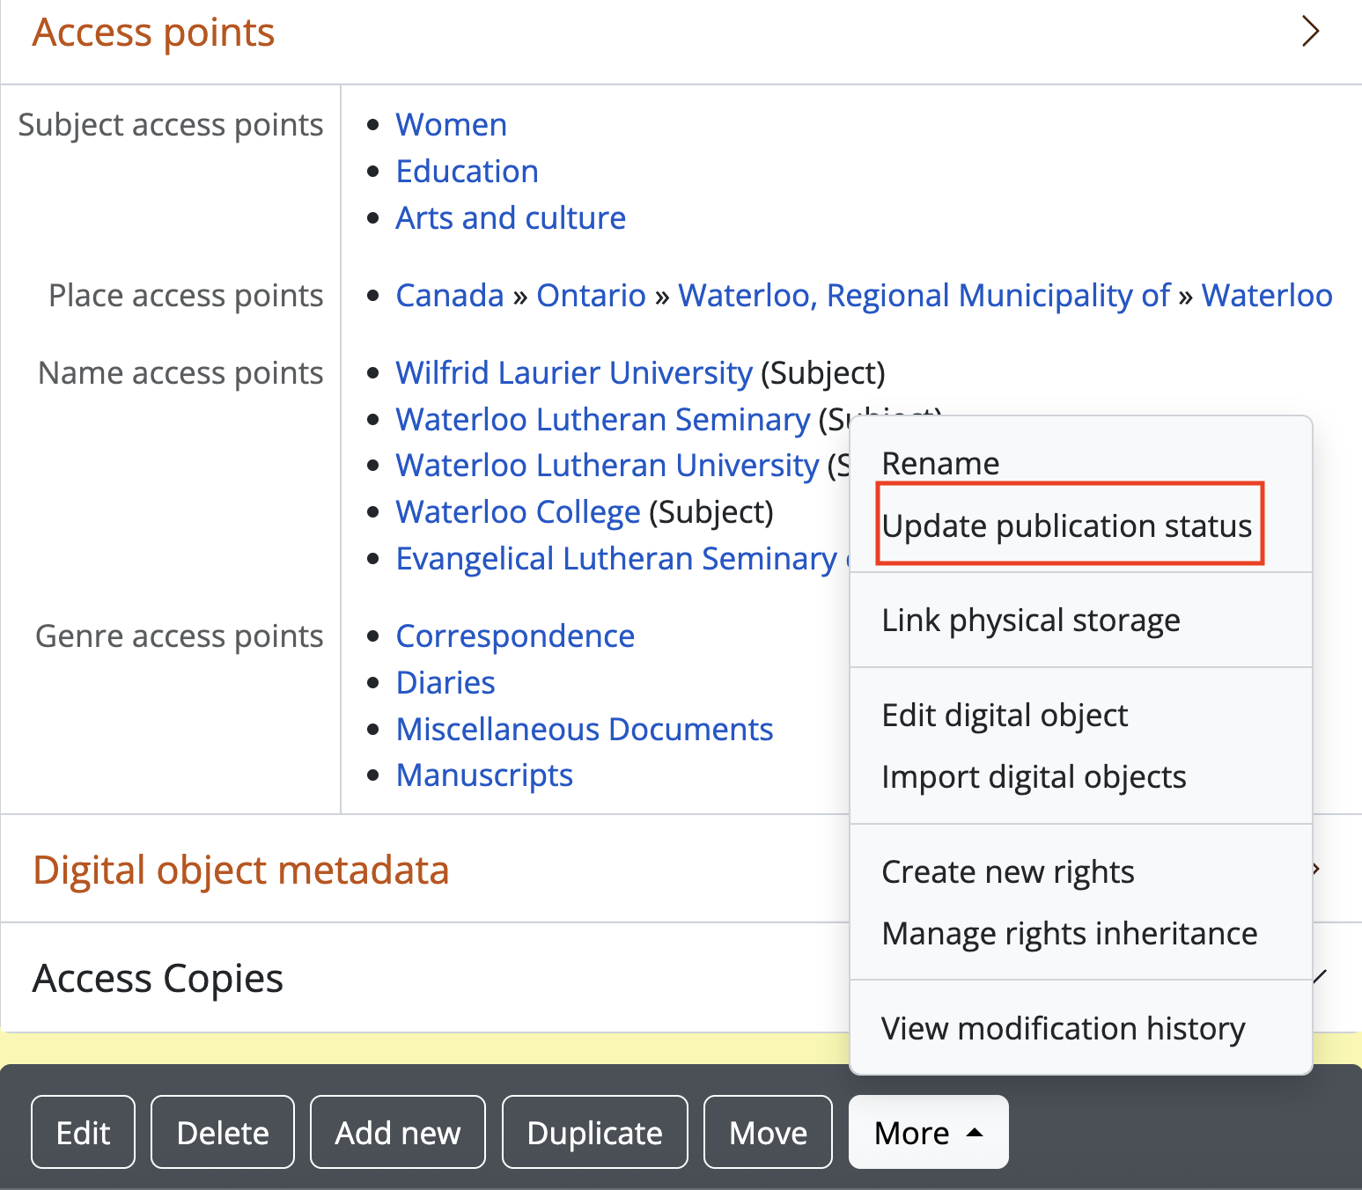Duplicate this archival record
1362x1190 pixels.
coord(594,1132)
